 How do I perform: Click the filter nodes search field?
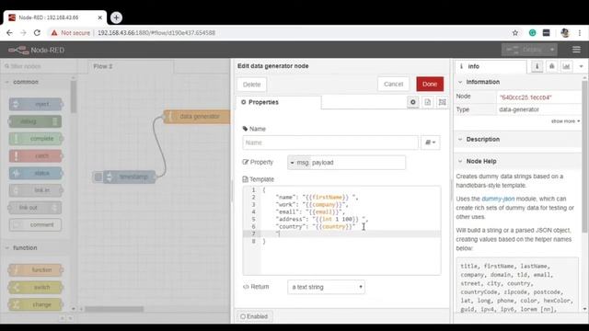coord(39,66)
